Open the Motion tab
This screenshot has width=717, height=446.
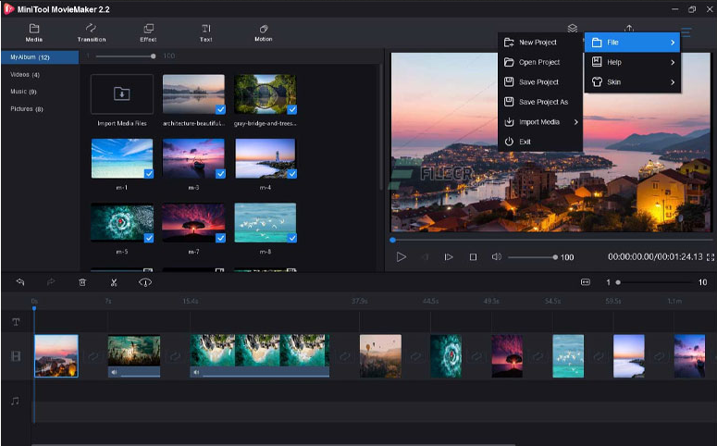[264, 33]
